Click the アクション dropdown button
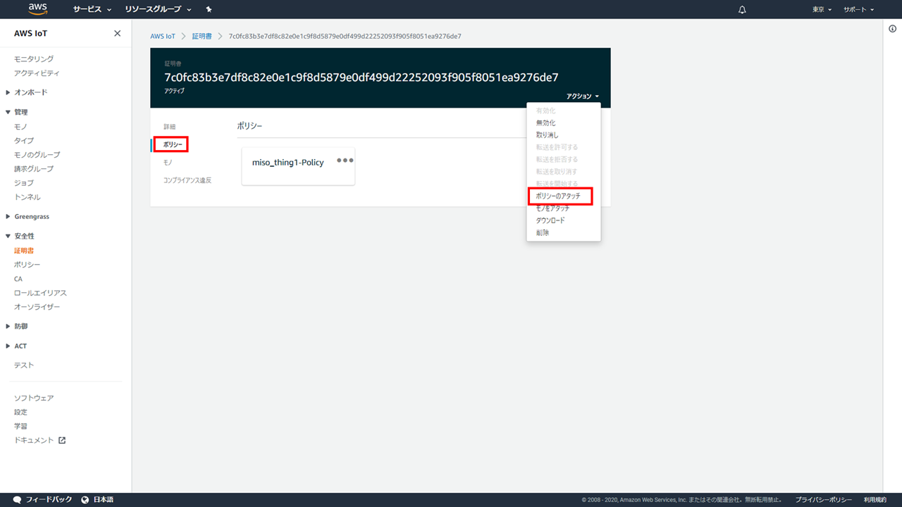This screenshot has width=902, height=507. (582, 96)
